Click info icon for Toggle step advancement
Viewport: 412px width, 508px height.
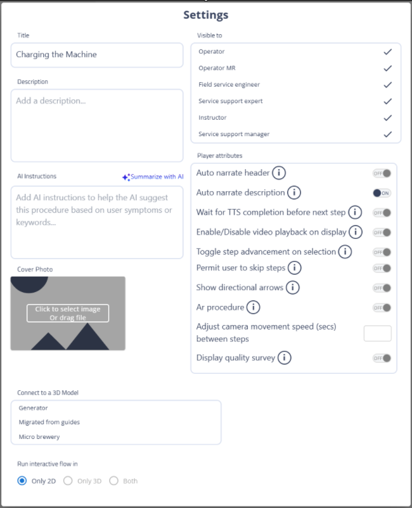coord(345,251)
